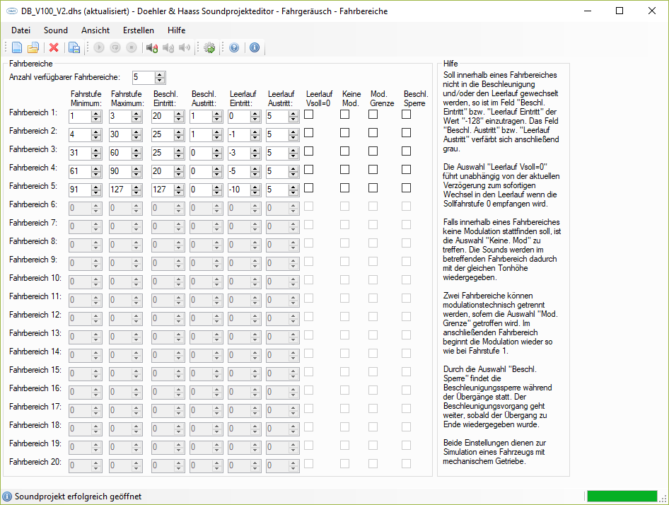
Task: Click Fahrbereich 4 Leerlauf Eintritt value -5
Action: pos(239,171)
